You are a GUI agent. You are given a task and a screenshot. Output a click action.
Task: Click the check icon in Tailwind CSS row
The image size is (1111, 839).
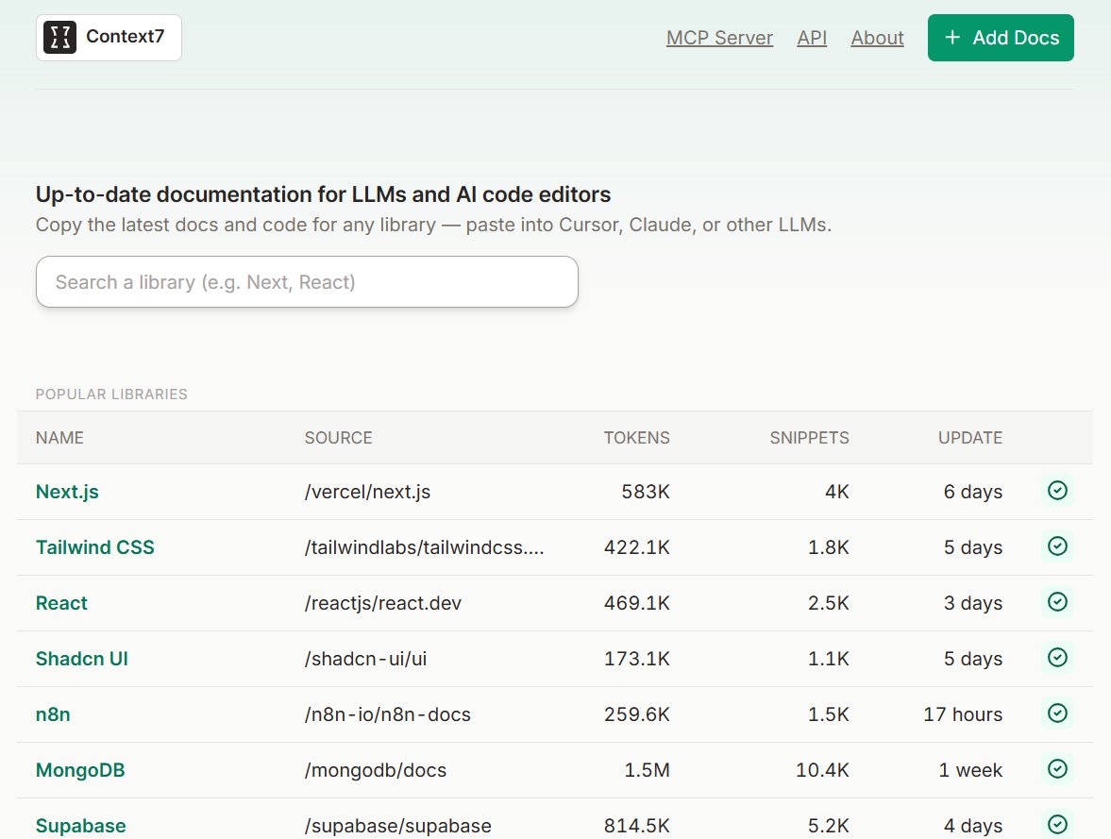(x=1057, y=546)
